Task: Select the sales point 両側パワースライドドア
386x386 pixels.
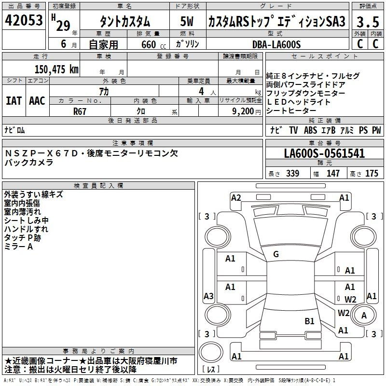Action: coord(305,84)
